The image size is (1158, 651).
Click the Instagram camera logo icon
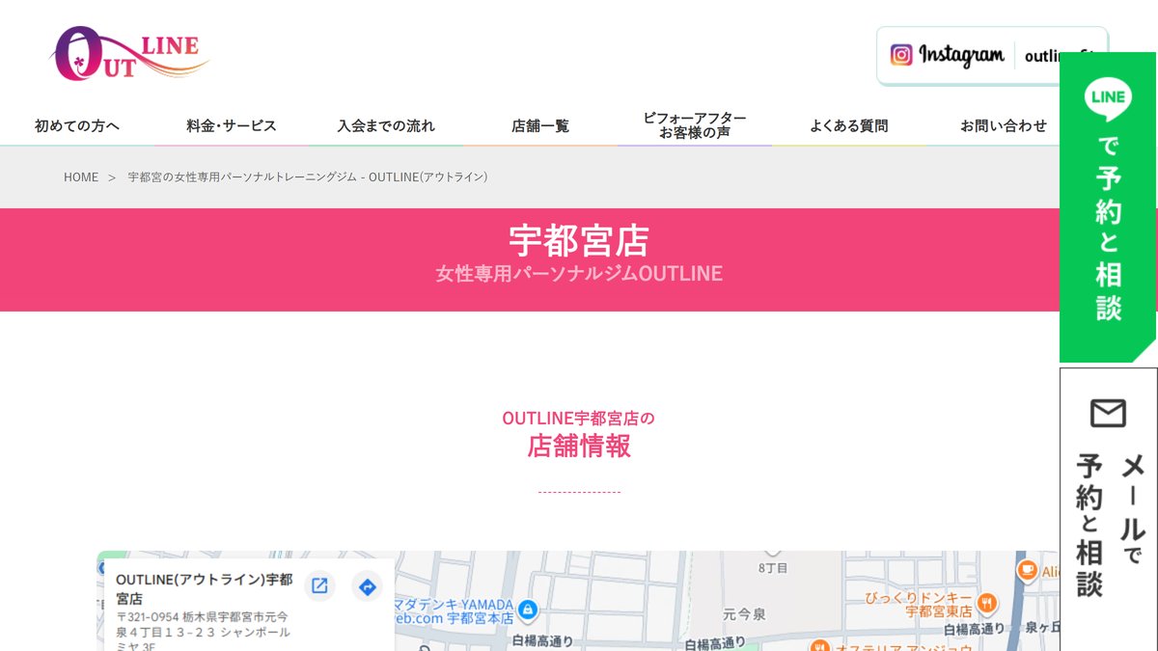[x=901, y=55]
